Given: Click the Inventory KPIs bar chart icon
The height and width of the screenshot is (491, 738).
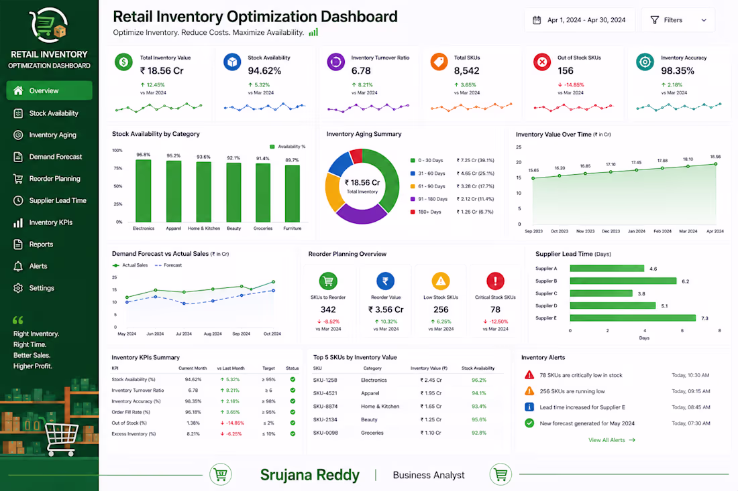Looking at the screenshot, I should pos(18,222).
